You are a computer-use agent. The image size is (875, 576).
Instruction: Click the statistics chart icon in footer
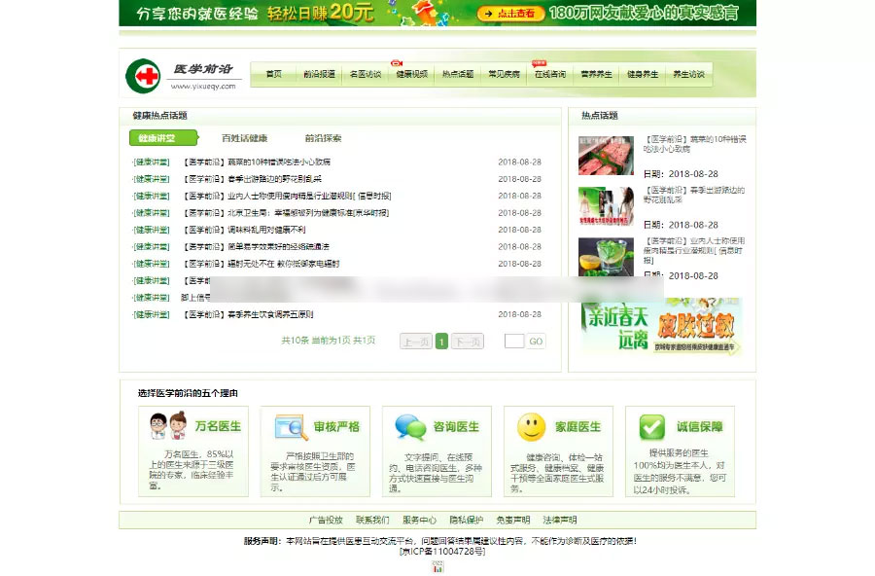437,566
